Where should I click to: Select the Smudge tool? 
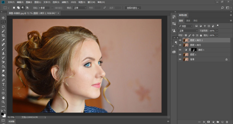[x=3, y=71]
